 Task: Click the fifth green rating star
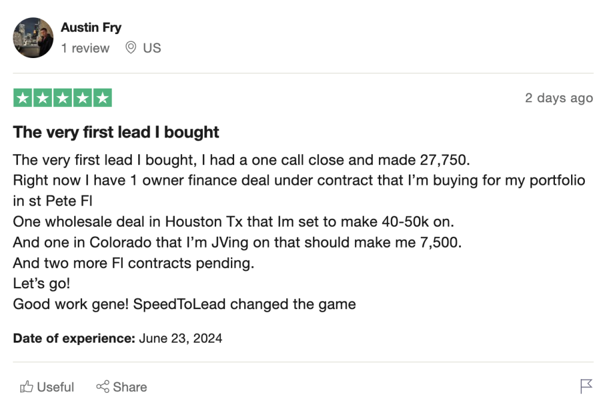[102, 98]
